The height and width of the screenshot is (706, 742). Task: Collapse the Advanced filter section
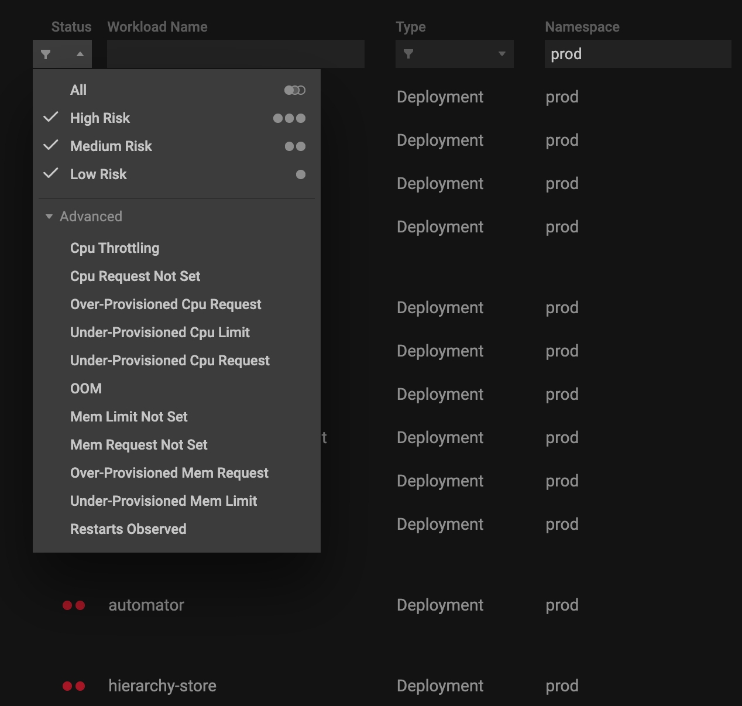coord(49,217)
